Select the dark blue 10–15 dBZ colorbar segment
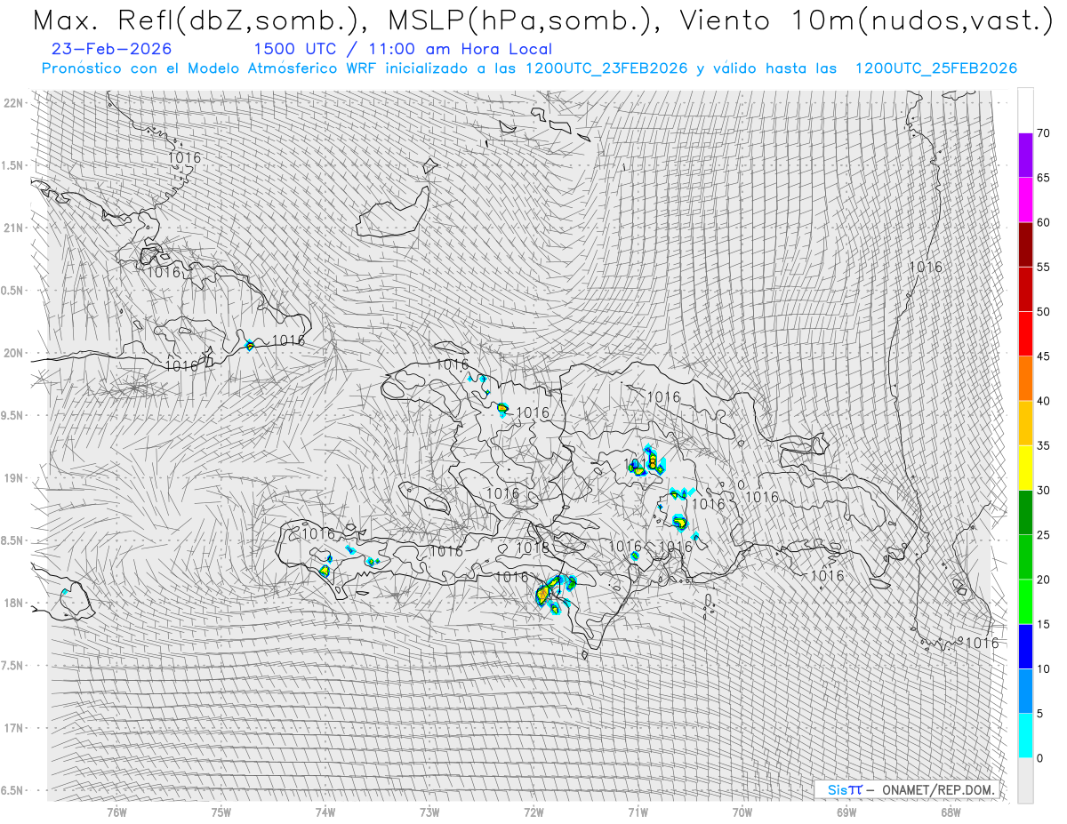This screenshot has width=1067, height=824. (1025, 646)
